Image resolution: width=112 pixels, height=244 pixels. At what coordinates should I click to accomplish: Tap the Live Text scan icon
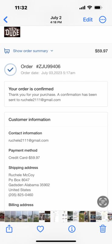(x=103, y=202)
